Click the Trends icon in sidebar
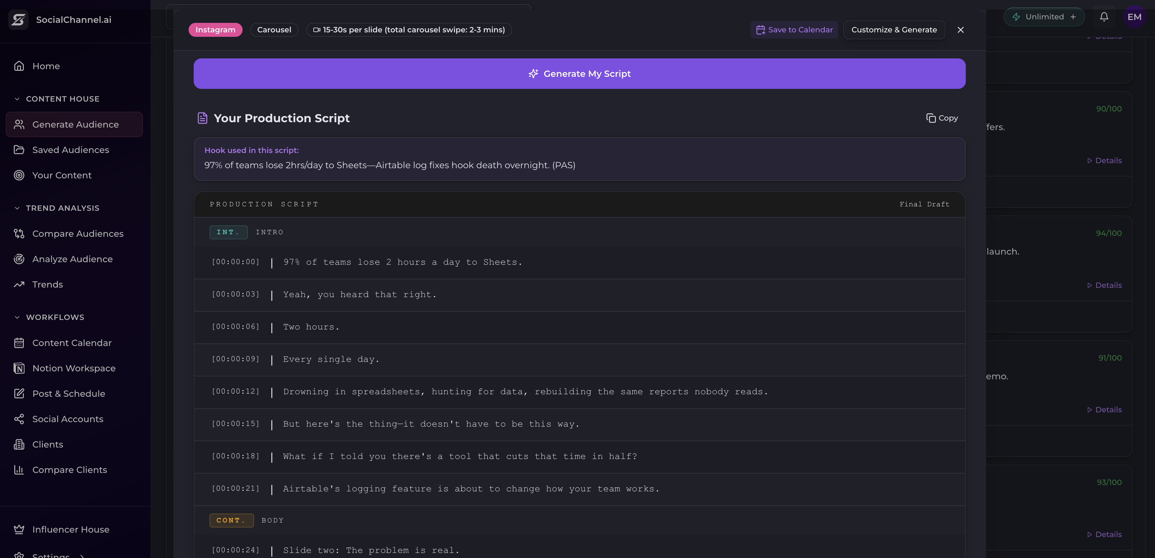This screenshot has height=558, width=1155. point(19,285)
